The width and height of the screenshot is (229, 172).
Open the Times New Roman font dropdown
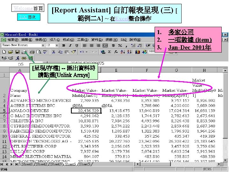(43, 45)
